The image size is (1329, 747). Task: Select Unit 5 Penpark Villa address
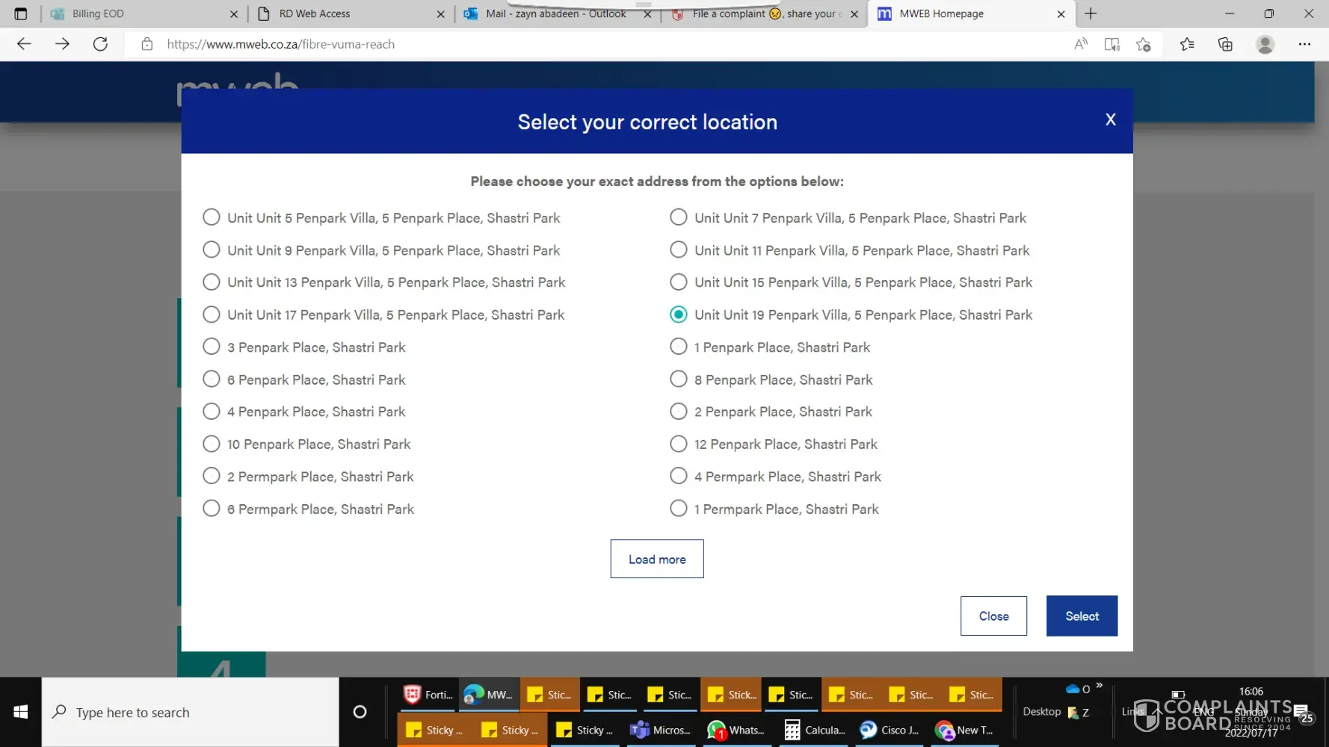pos(212,217)
